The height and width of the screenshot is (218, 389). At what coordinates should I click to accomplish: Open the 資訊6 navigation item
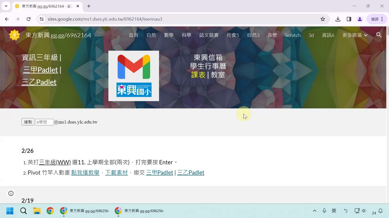click(328, 35)
